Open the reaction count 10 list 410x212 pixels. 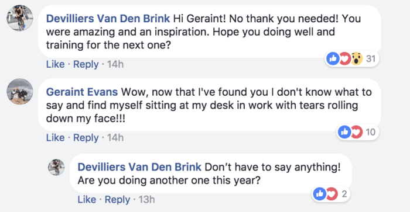click(x=371, y=132)
